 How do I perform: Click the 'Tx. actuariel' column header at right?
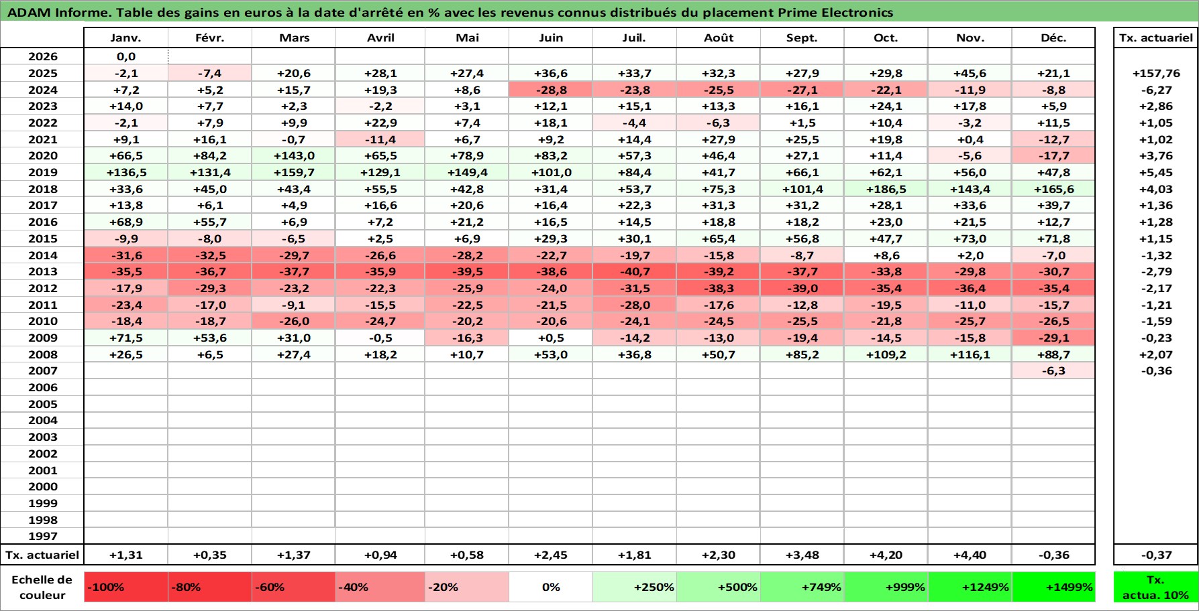(x=1155, y=38)
